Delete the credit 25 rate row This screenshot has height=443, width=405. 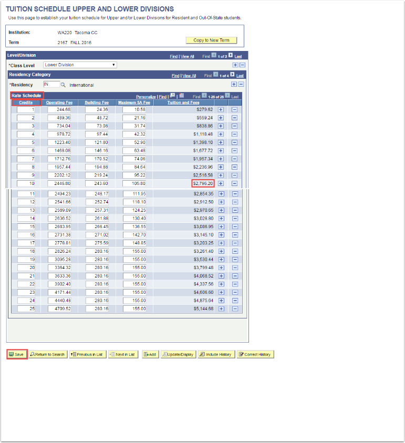point(235,309)
